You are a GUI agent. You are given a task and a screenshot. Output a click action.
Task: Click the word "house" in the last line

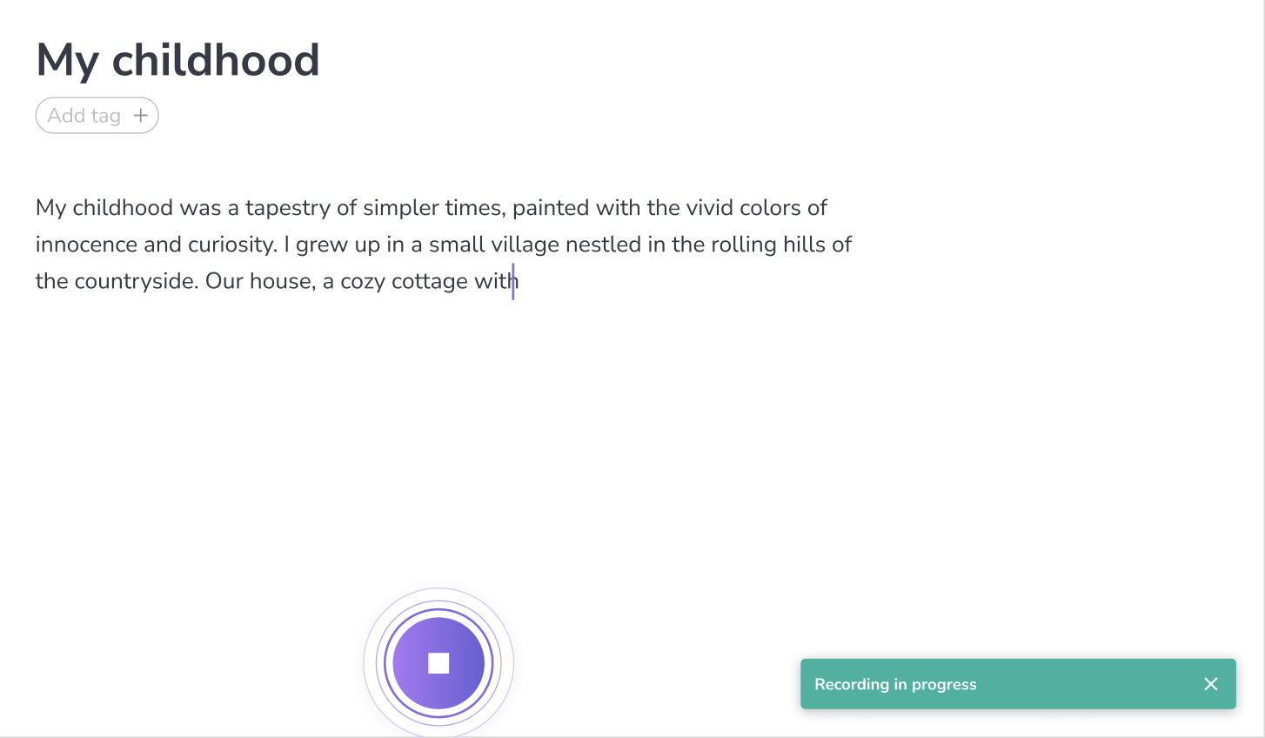(281, 281)
